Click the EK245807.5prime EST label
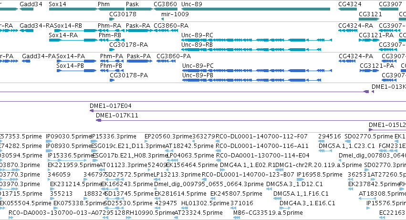The height and width of the screenshot is (220, 406). (237, 194)
